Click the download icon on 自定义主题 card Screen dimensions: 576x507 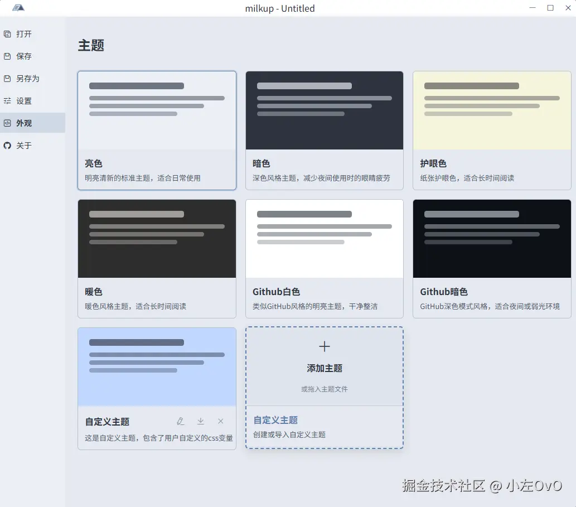(201, 421)
